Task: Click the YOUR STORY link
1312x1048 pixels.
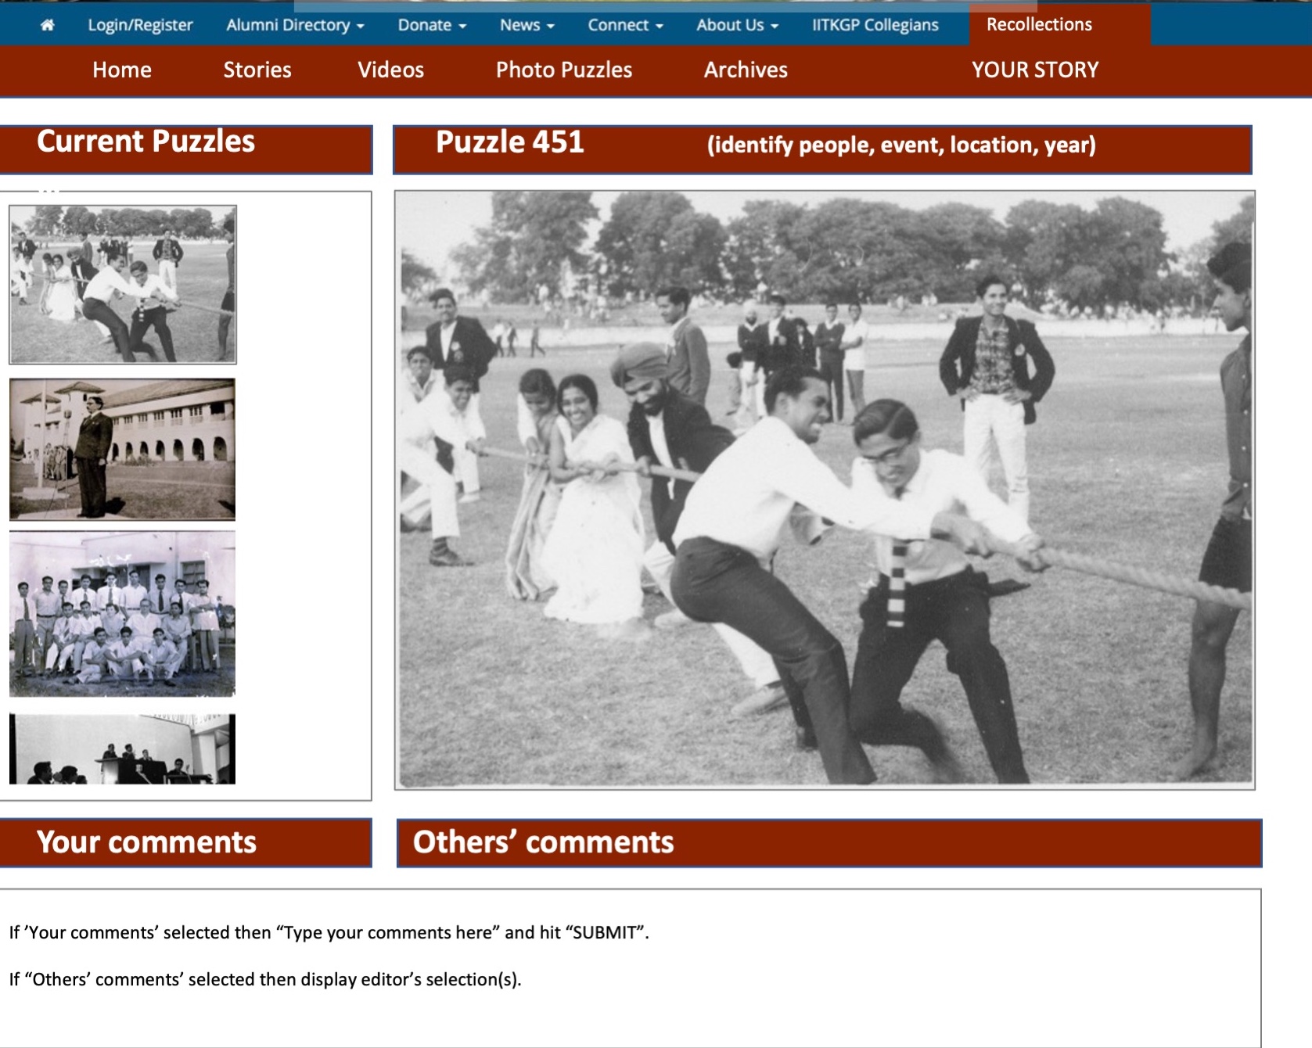Action: [x=1035, y=70]
